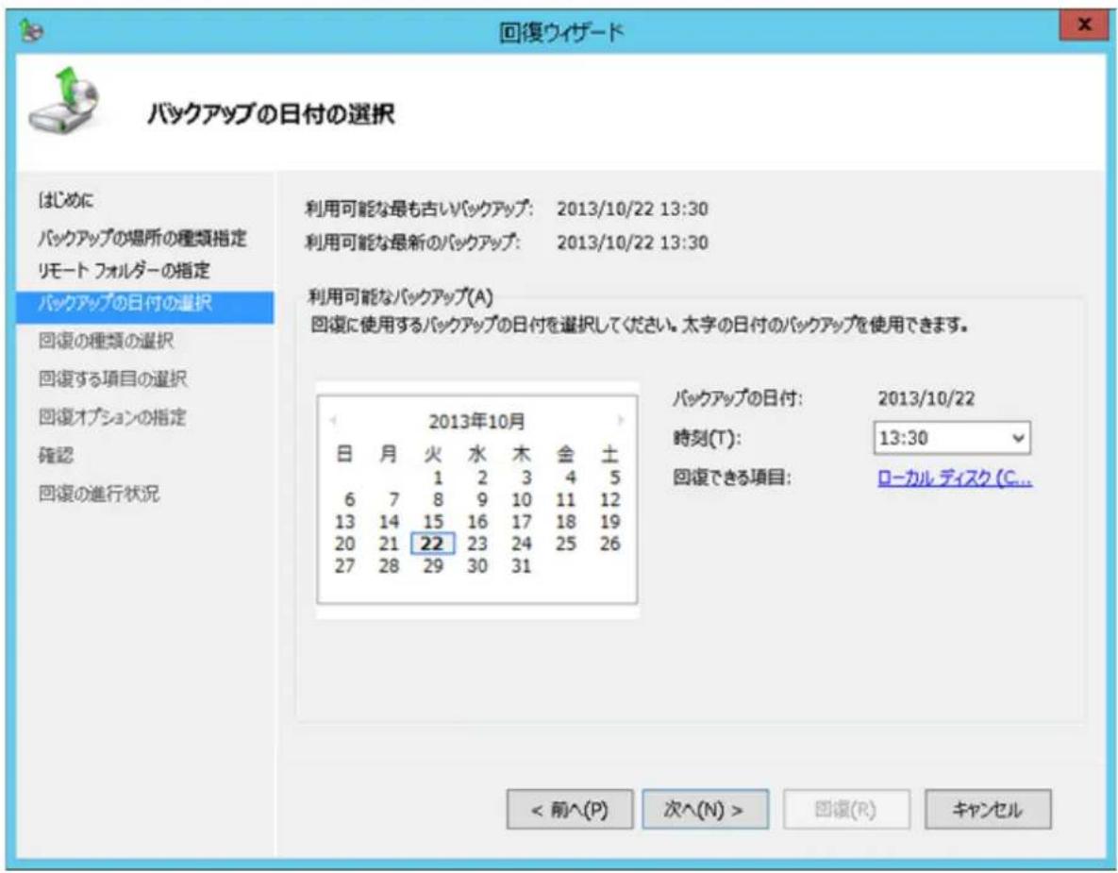1118x873 pixels.
Task: Select the 確認 step
Action: 56,455
